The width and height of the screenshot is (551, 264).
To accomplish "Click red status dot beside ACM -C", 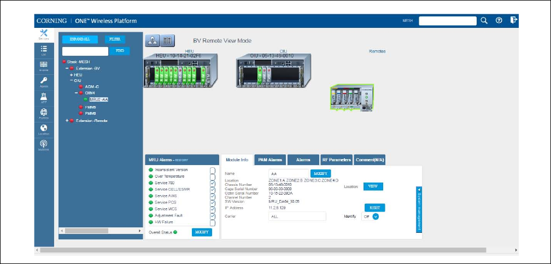I will 81,86.
